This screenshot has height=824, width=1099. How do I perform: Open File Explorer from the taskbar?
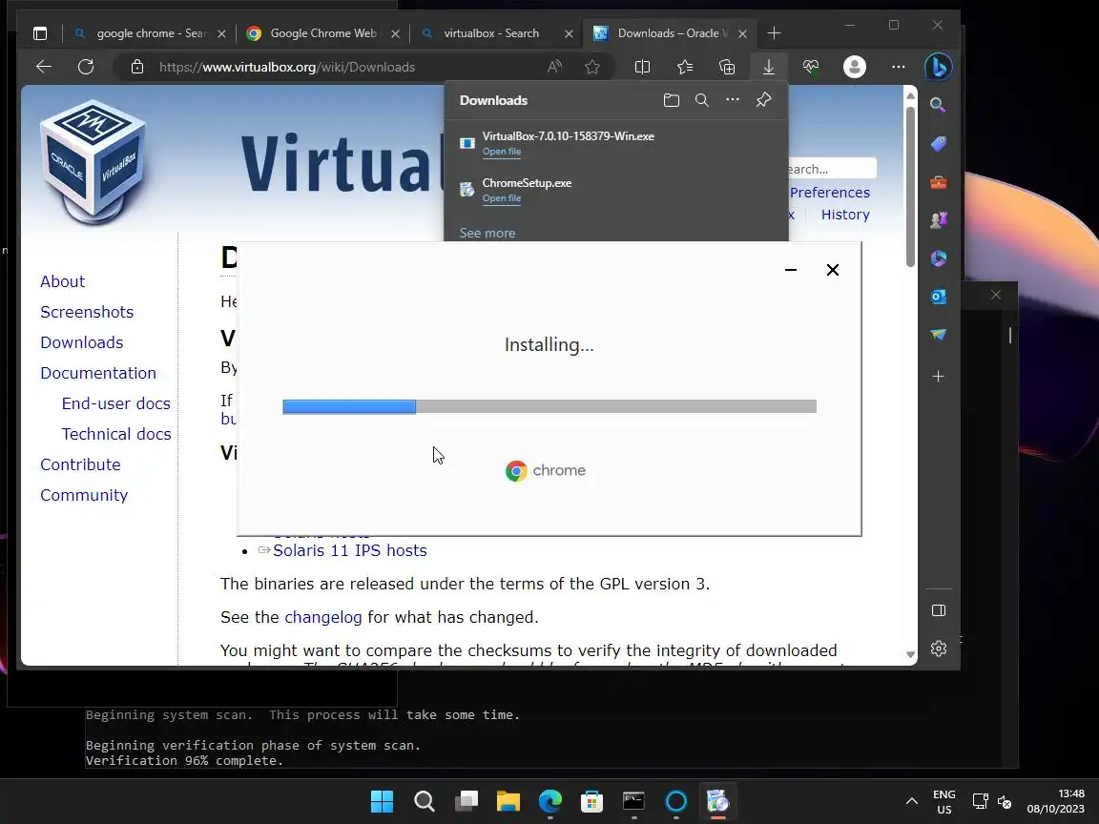(x=508, y=801)
